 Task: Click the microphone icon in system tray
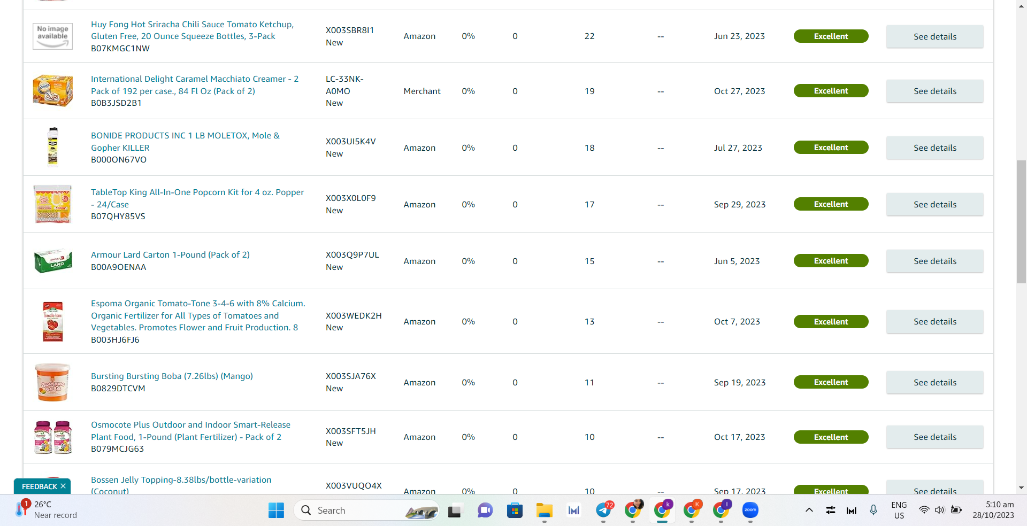873,510
